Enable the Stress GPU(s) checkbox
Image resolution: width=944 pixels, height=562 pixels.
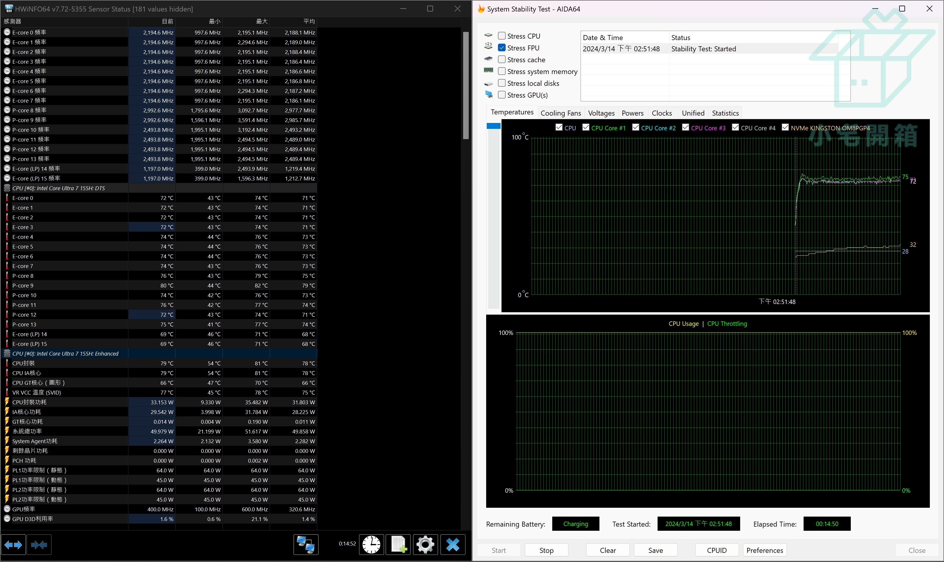tap(501, 94)
